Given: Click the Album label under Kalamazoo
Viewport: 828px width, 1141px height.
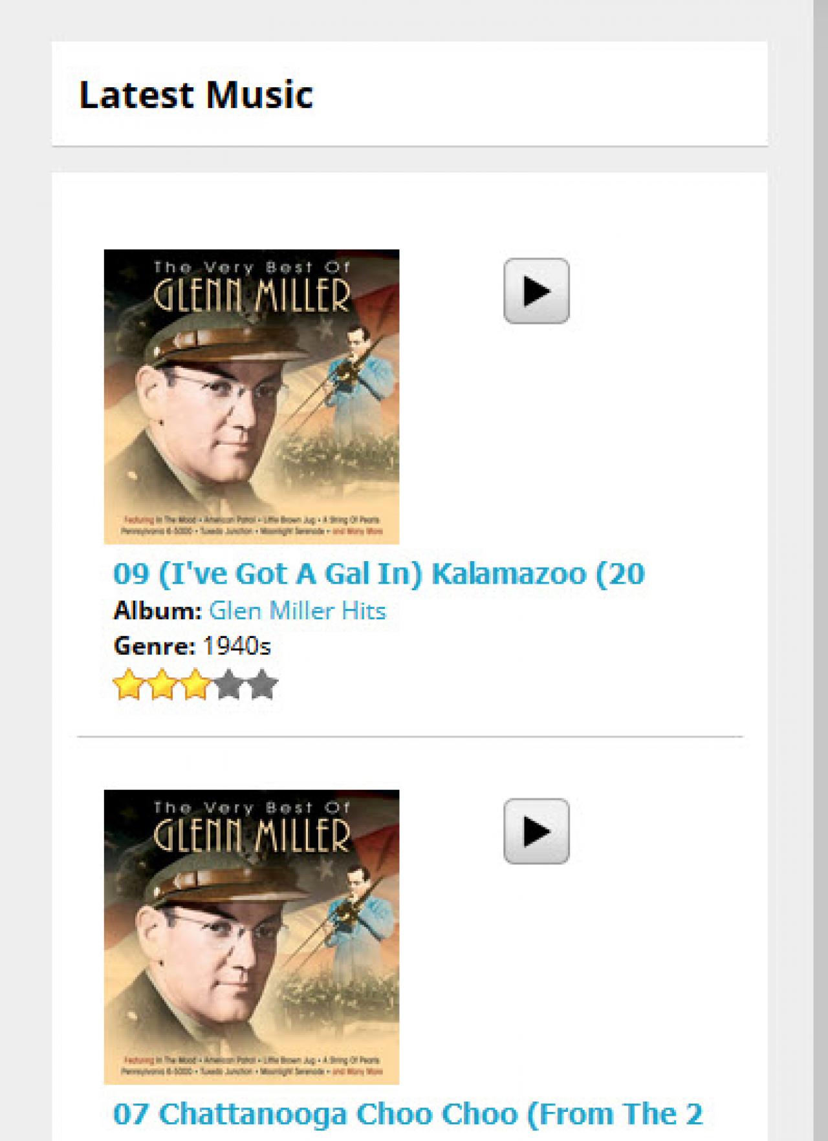Looking at the screenshot, I should coord(158,611).
